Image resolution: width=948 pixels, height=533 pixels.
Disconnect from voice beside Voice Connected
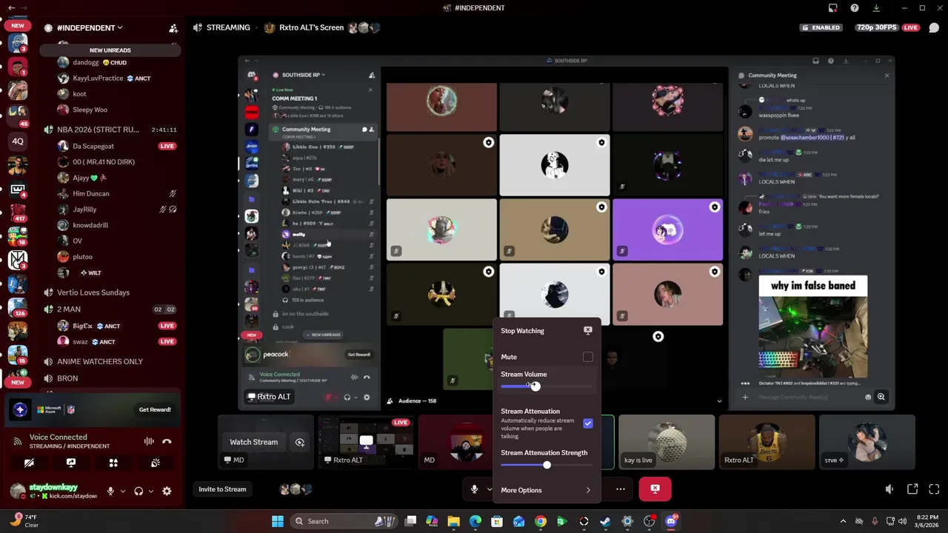[x=167, y=441]
